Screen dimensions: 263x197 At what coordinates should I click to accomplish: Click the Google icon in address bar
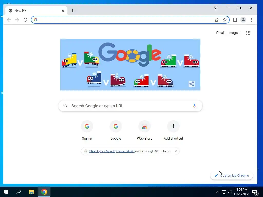tap(35, 20)
